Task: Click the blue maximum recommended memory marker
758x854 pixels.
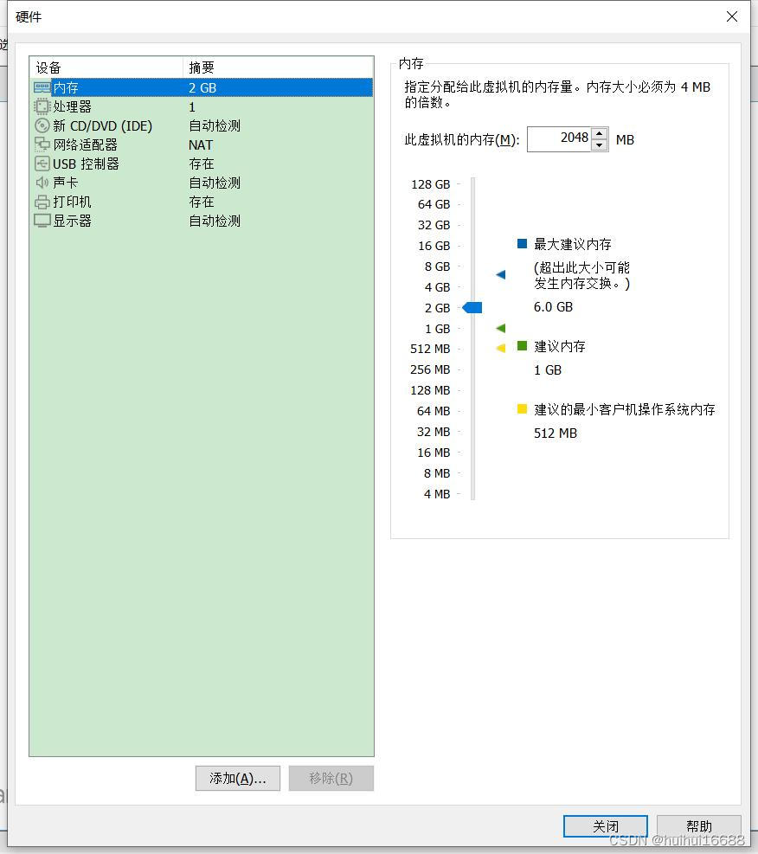Action: [501, 274]
